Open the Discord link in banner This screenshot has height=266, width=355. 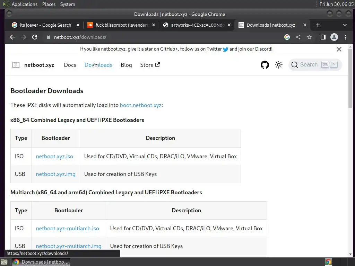point(263,49)
